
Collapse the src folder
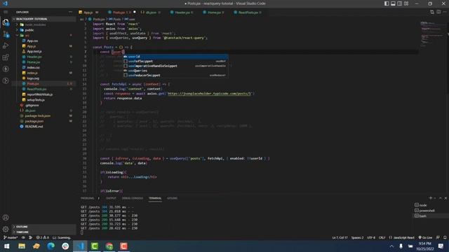[27, 36]
